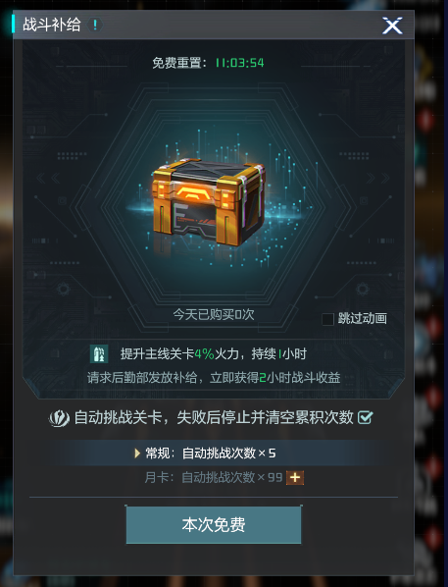Click the 免费重置 countdown timer
Image resolution: width=448 pixels, height=587 pixels.
(240, 63)
